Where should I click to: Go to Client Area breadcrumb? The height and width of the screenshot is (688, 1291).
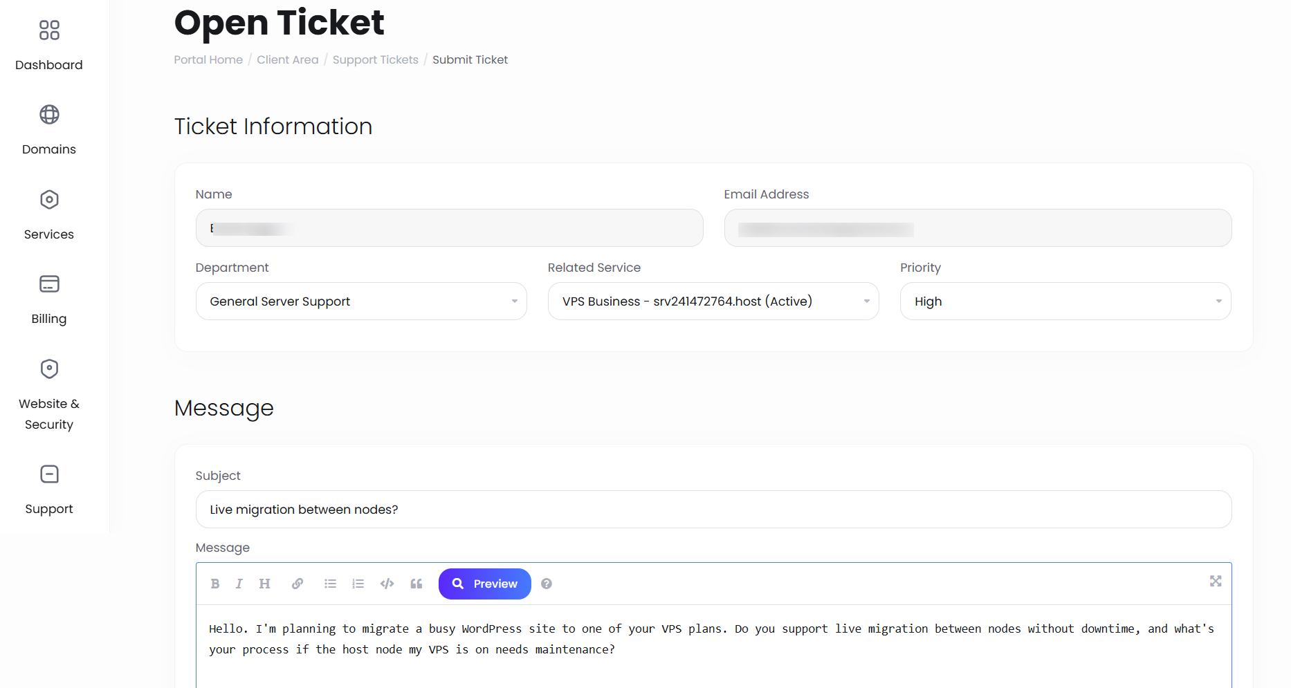[x=288, y=59]
